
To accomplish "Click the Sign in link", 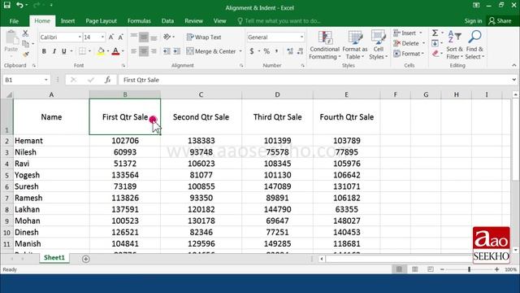I will [x=473, y=21].
